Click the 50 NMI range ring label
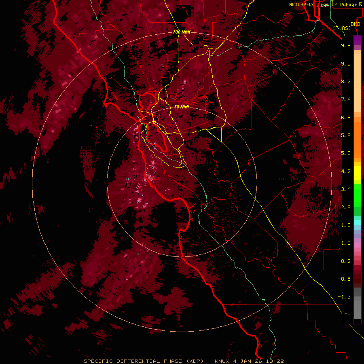Screen dimensions: 364x364 [182, 107]
